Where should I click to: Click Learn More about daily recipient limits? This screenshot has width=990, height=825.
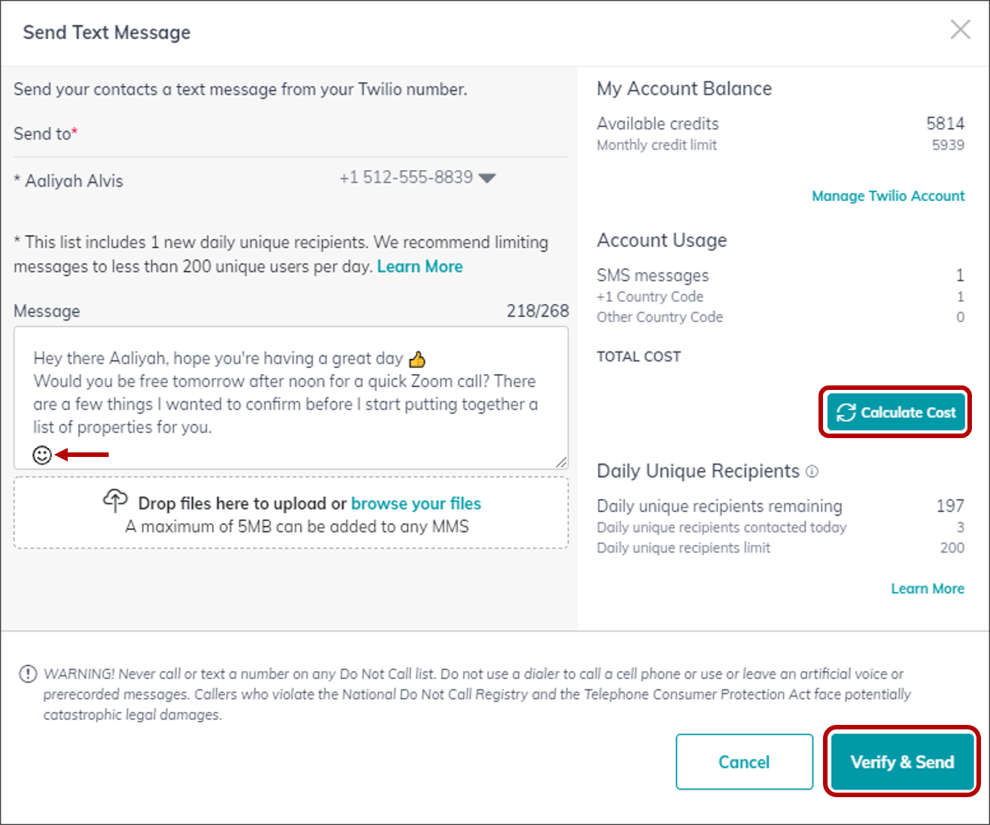click(x=420, y=266)
